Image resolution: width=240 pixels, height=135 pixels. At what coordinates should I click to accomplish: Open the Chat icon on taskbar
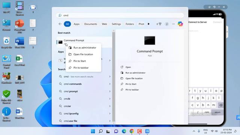[116, 131]
